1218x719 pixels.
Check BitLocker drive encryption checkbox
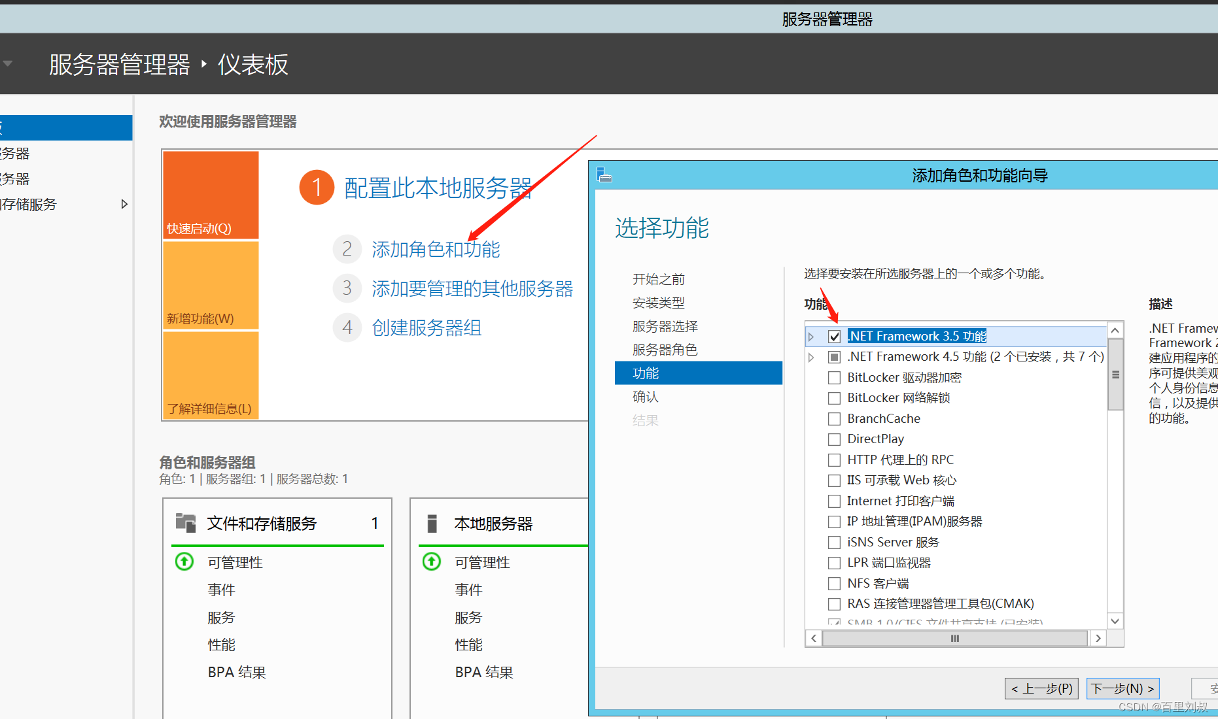(834, 378)
